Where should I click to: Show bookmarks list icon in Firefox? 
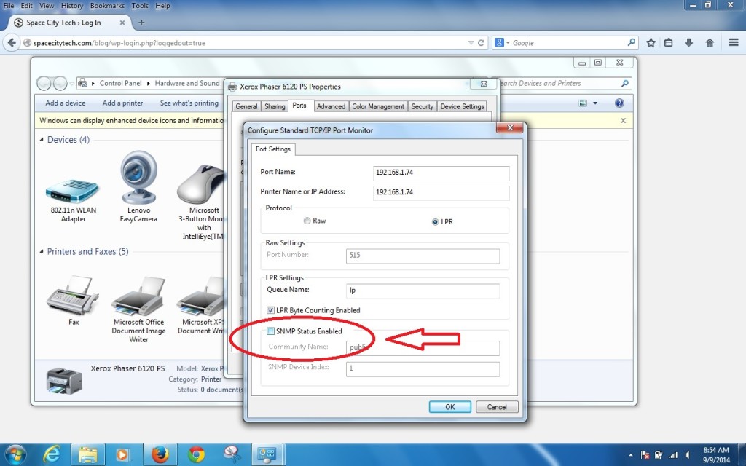pyautogui.click(x=669, y=43)
